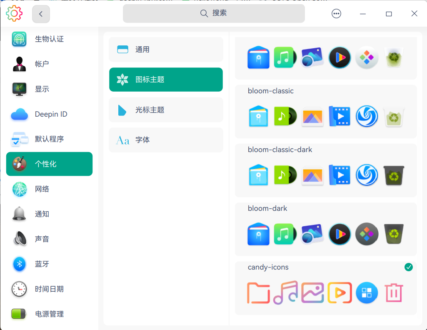Go to Display (显示) settings

click(x=49, y=89)
